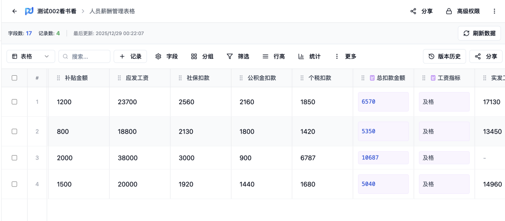Open 行高 row height options

(x=274, y=56)
